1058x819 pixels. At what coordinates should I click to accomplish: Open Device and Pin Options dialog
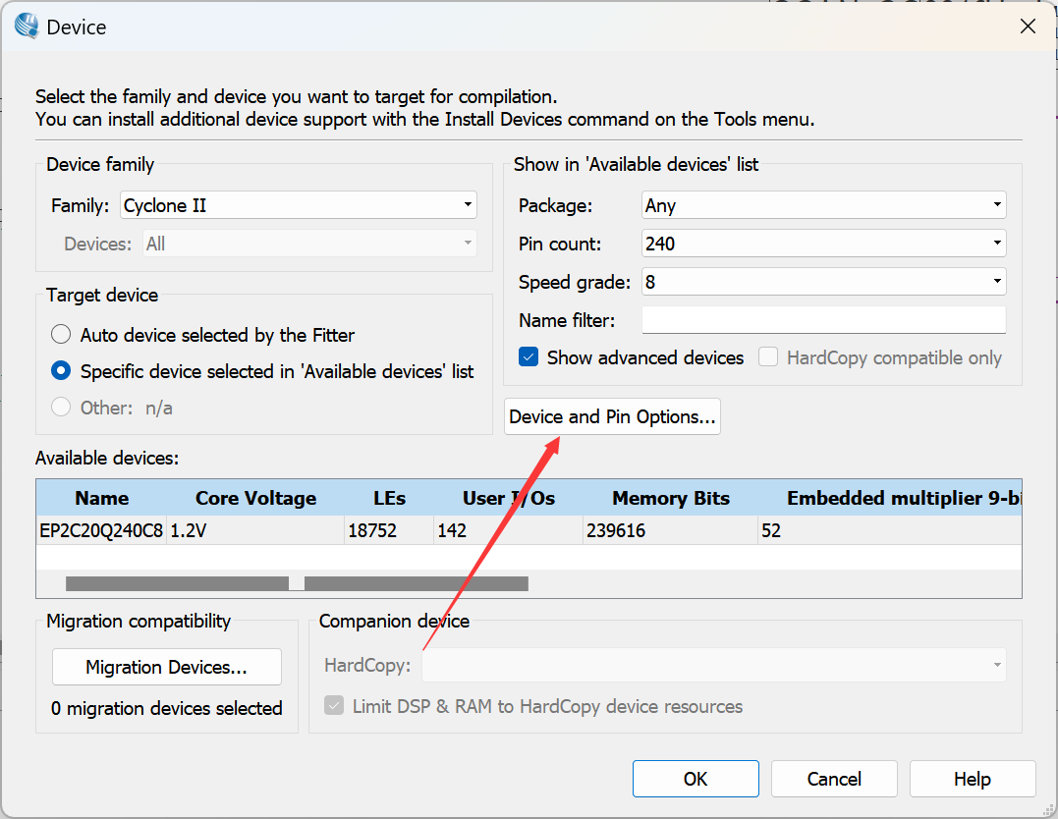612,416
